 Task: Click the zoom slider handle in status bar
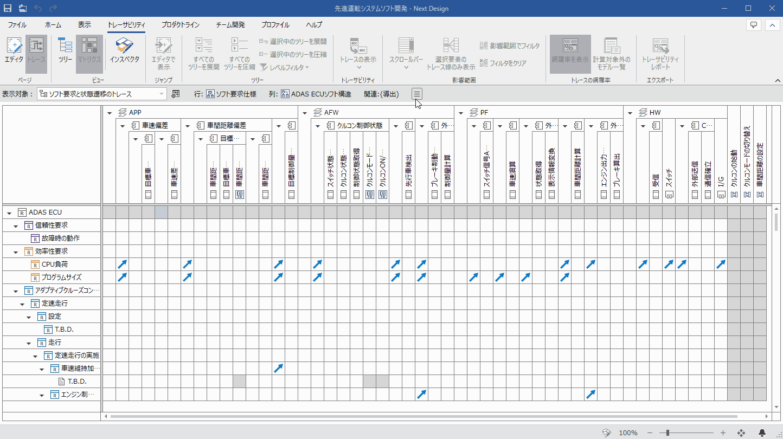(668, 432)
